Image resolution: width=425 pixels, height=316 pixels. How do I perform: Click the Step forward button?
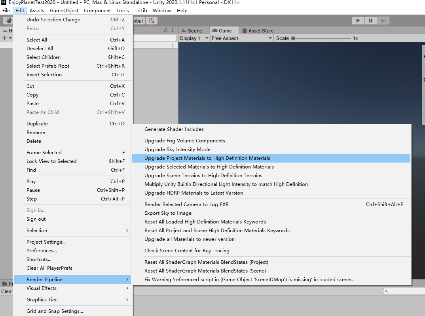(x=383, y=21)
